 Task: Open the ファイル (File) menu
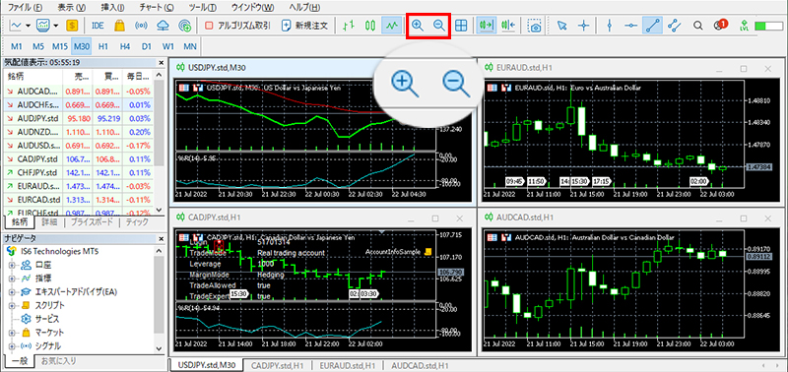pyautogui.click(x=26, y=8)
